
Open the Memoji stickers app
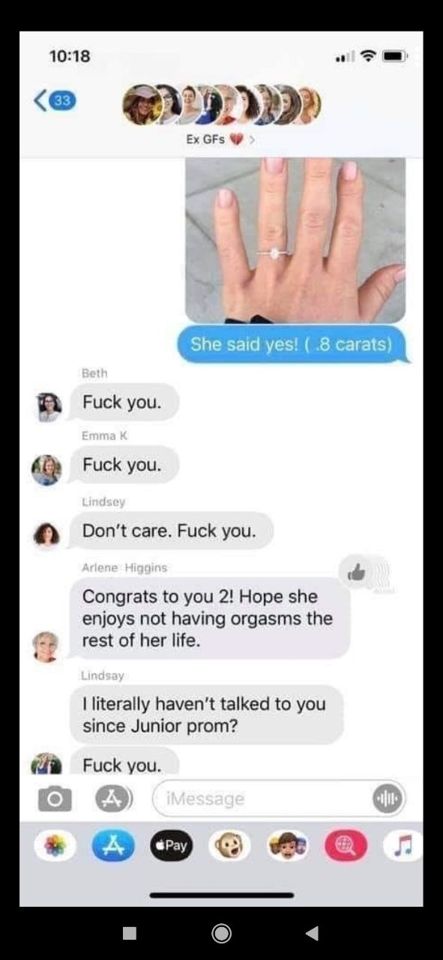[x=287, y=845]
